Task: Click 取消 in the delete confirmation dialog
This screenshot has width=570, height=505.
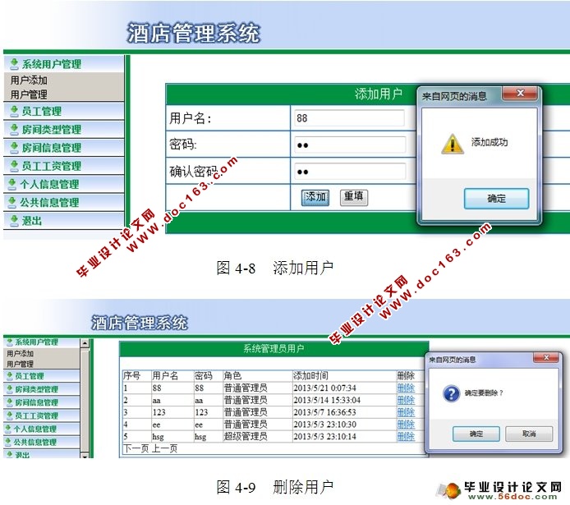Action: coord(529,434)
